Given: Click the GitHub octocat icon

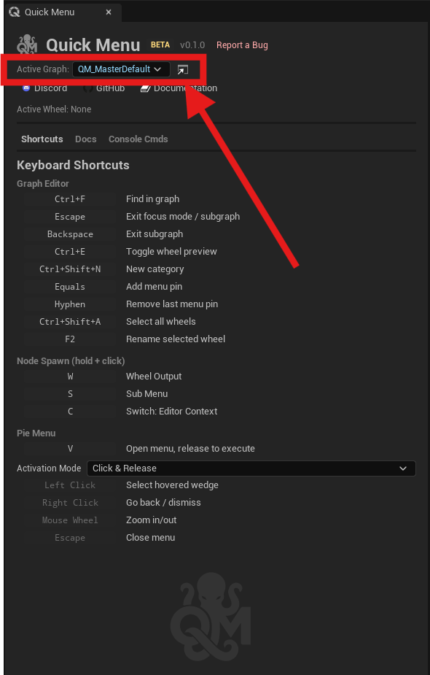Looking at the screenshot, I should pos(89,88).
